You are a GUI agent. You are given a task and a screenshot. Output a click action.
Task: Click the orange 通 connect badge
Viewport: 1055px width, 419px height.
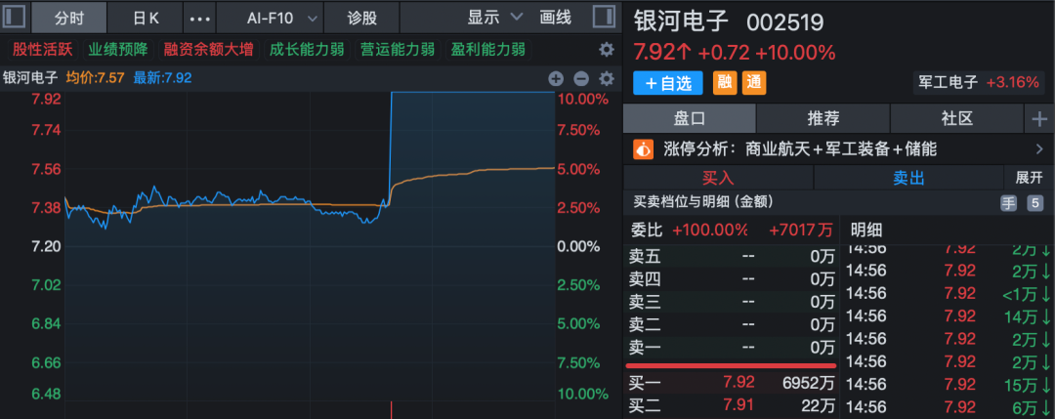[754, 84]
